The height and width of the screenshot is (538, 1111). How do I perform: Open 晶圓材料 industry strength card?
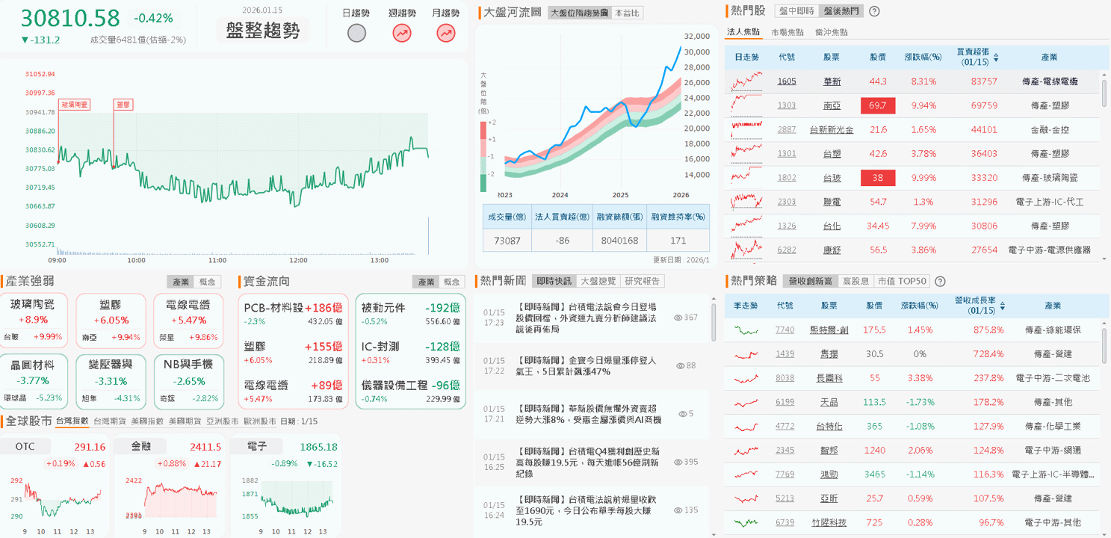pyautogui.click(x=34, y=381)
